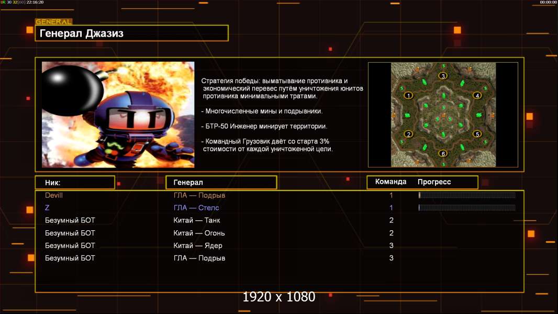The width and height of the screenshot is (558, 314).
Task: Click team number 1 in Devill's row
Action: 391,195
